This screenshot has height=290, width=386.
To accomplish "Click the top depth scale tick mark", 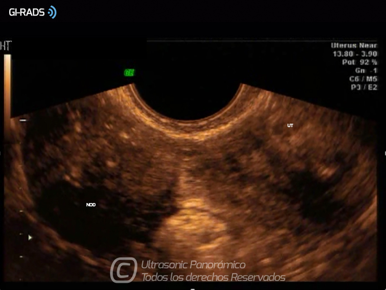I will (x=23, y=120).
